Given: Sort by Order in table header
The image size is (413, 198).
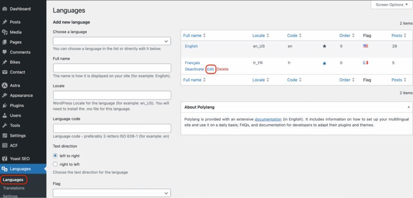Looking at the screenshot, I should [347, 35].
